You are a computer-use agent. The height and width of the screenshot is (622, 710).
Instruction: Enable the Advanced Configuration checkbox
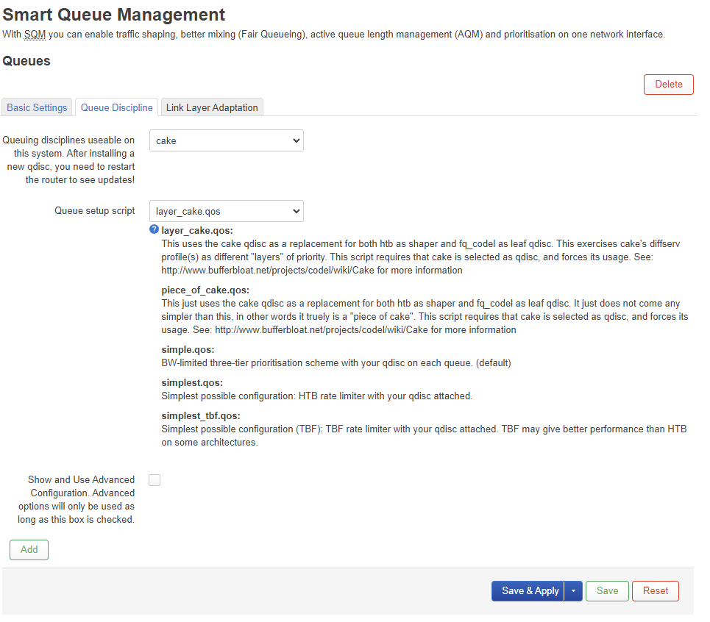(155, 480)
